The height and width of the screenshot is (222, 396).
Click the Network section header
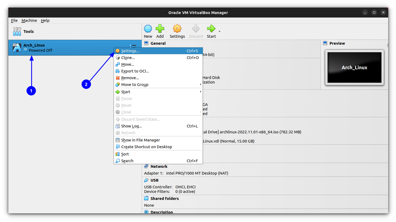159,166
